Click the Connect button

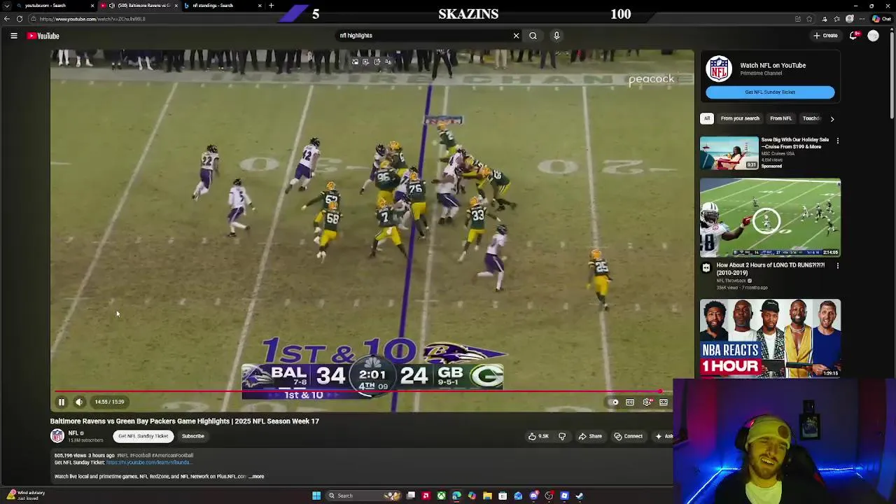628,436
